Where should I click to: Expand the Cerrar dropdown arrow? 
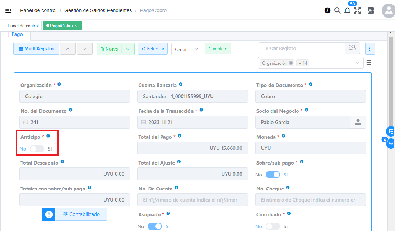pos(196,49)
